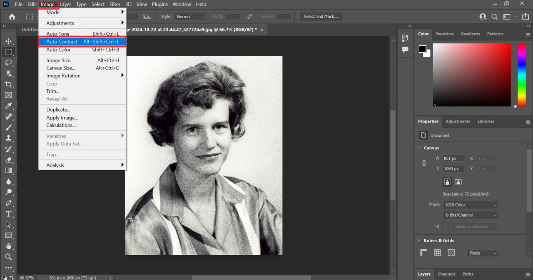Toggle the grid display icon
This screenshot has height=280, width=533.
[x=437, y=253]
